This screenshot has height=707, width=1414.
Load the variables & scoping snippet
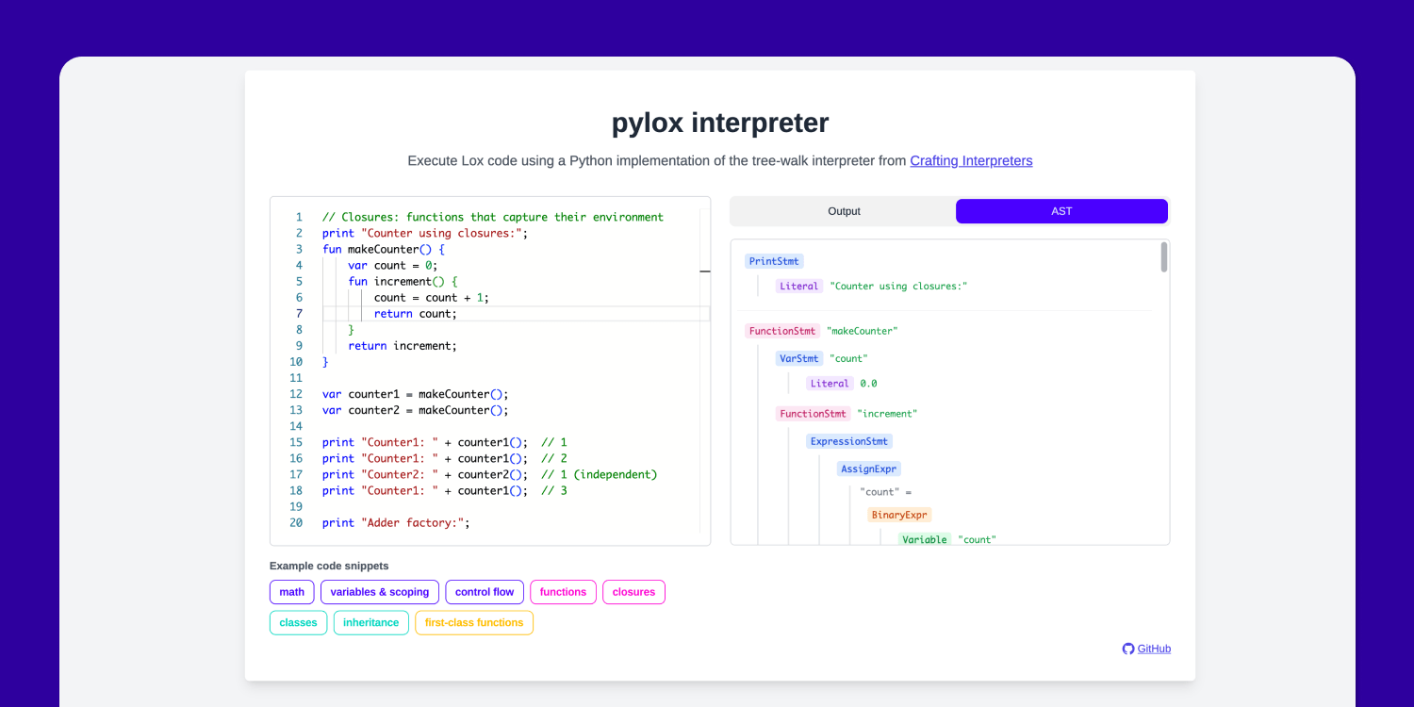379,592
